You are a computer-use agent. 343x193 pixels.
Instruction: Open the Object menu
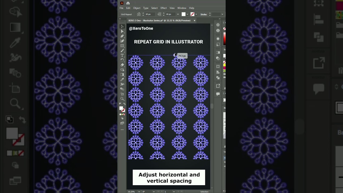point(137,8)
